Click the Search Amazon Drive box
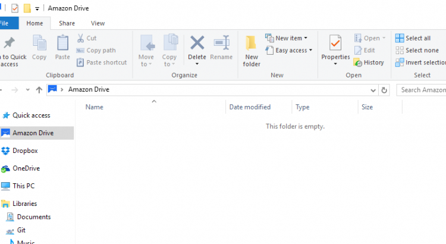446x244 pixels. [422, 90]
